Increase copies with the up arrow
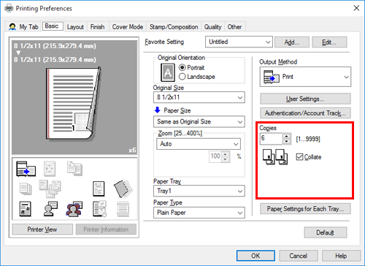Screen dimensions: 365x266 point(287,136)
